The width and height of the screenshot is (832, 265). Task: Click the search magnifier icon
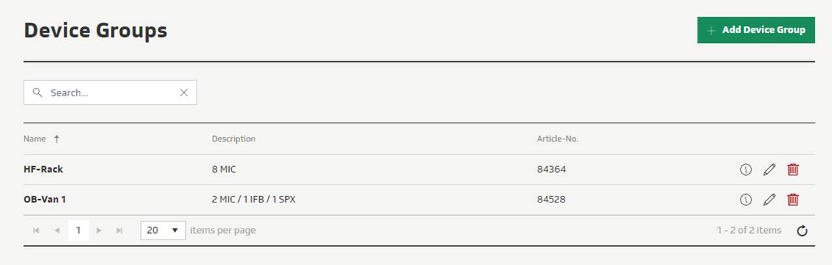[x=38, y=92]
